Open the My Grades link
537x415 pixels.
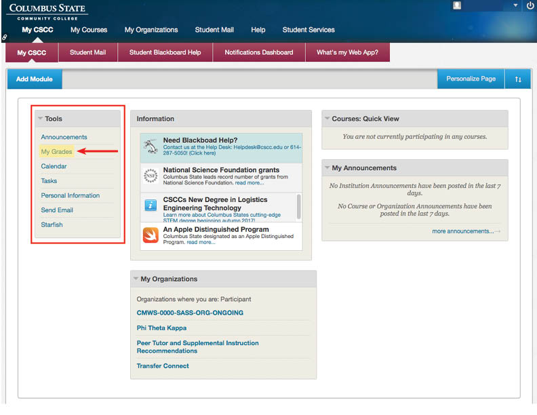(56, 152)
